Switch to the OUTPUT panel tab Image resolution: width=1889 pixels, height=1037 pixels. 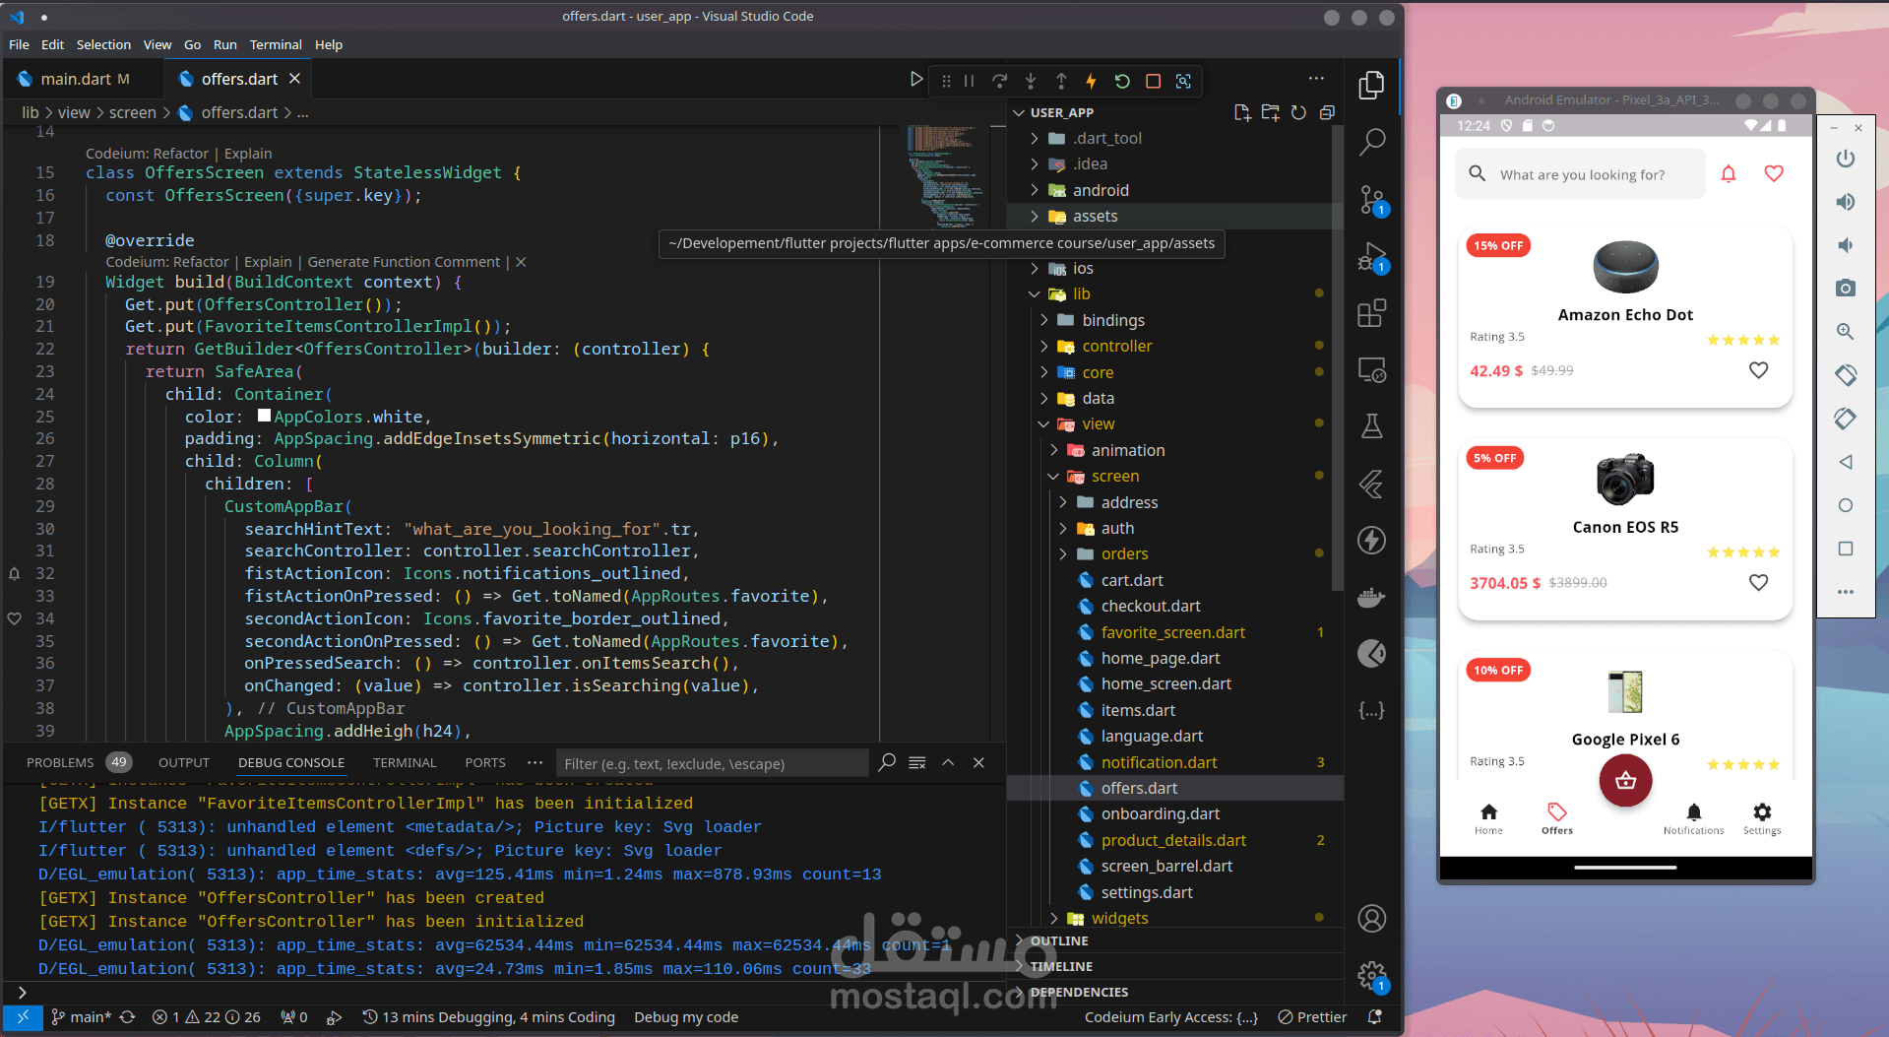tap(184, 762)
